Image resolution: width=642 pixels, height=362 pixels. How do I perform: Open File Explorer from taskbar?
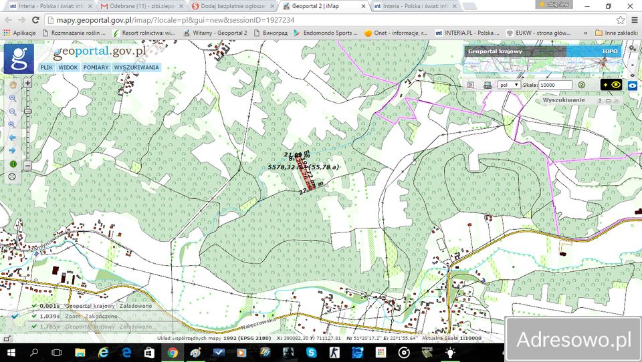(80, 353)
